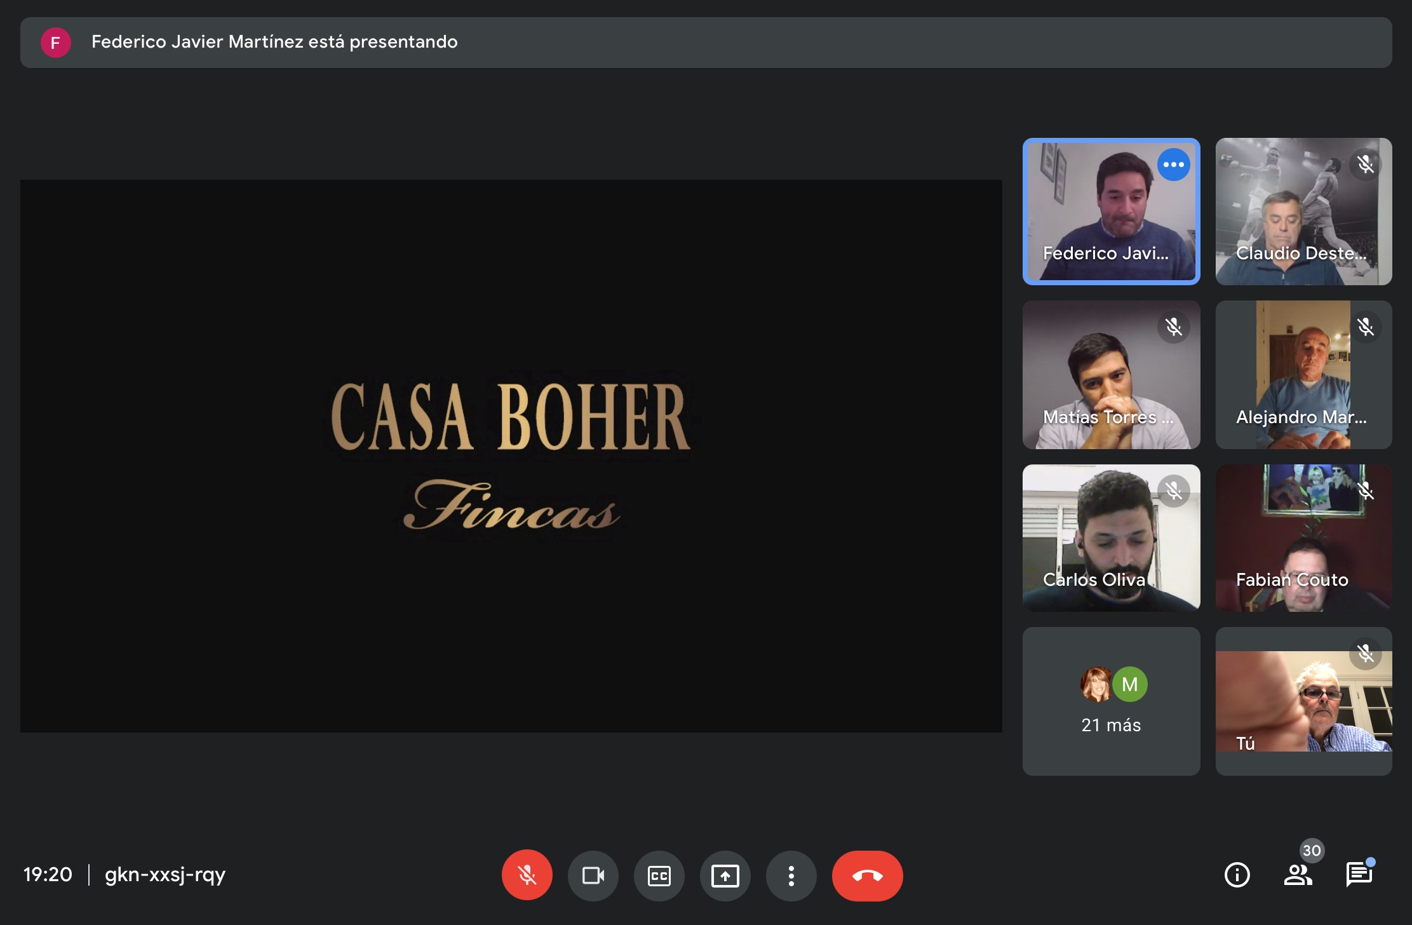Click the green M avatar

point(1130,684)
